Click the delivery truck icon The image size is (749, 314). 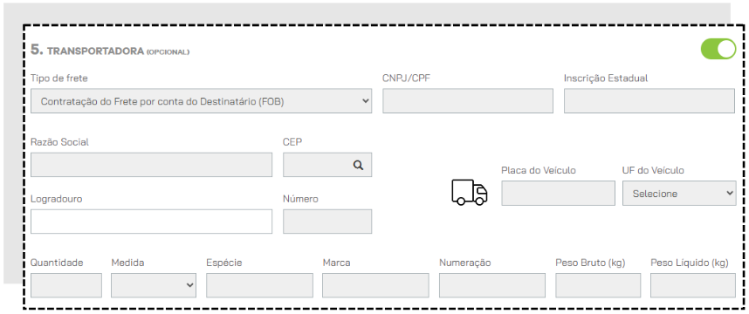(470, 192)
